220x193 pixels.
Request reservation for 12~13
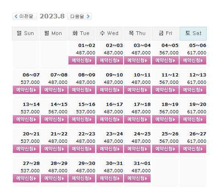click(193, 90)
